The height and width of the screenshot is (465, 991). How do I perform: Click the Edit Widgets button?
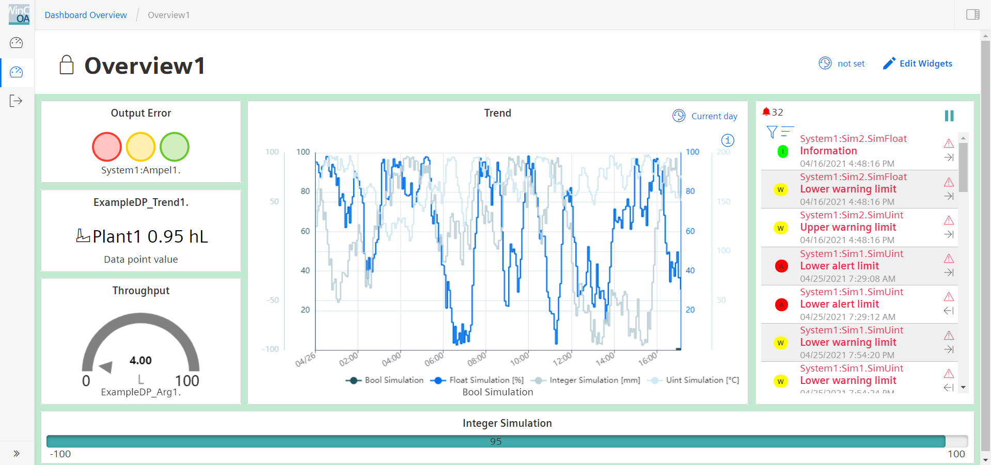click(917, 63)
